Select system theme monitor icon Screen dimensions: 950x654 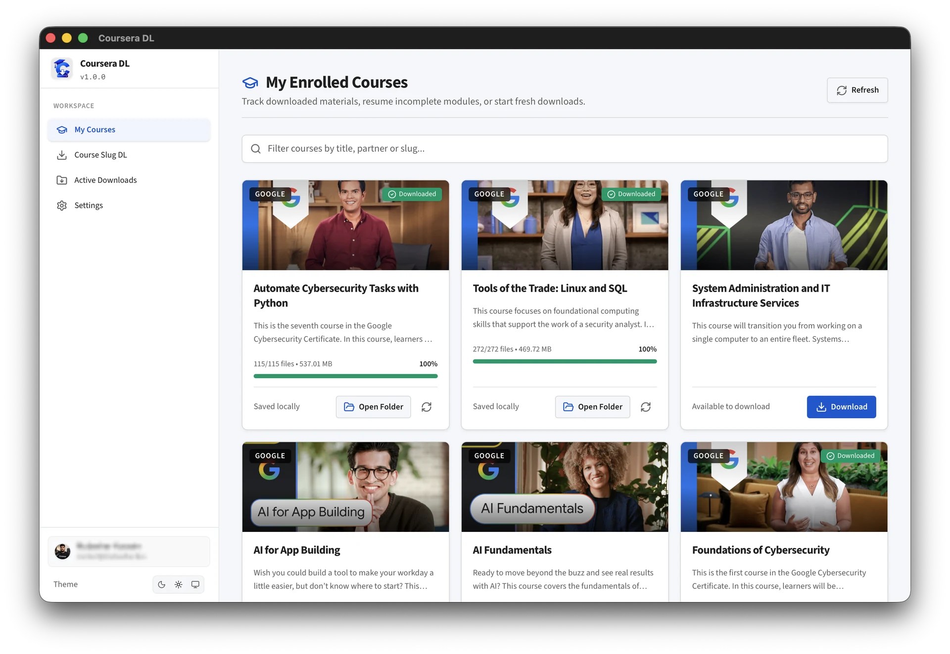195,584
